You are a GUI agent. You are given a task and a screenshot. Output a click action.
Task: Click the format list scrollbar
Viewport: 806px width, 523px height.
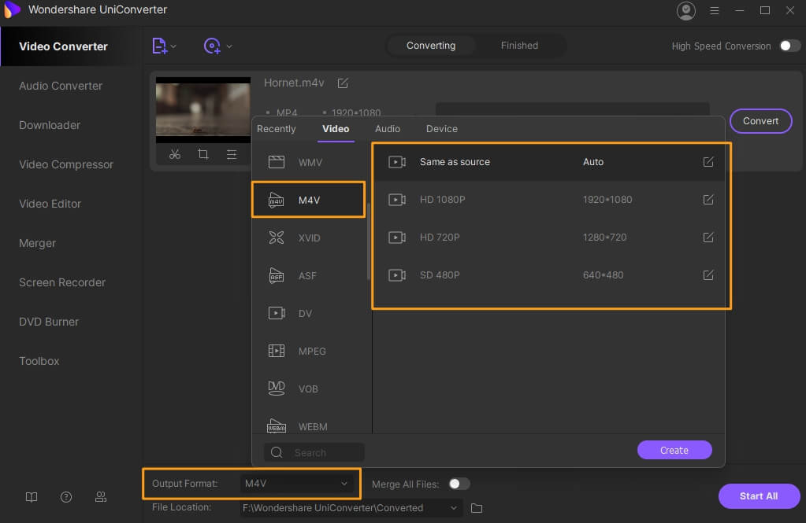tap(368, 241)
